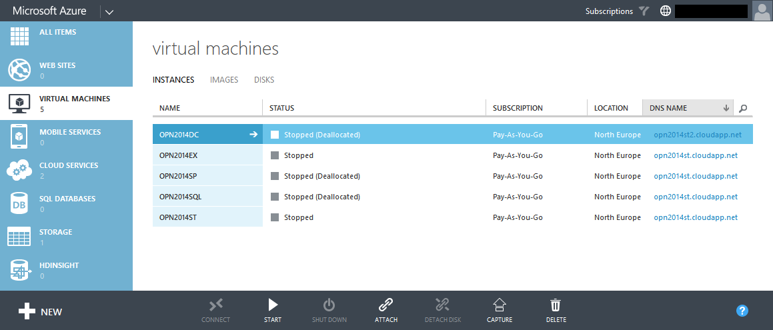Open the Storage table icon

(20, 237)
